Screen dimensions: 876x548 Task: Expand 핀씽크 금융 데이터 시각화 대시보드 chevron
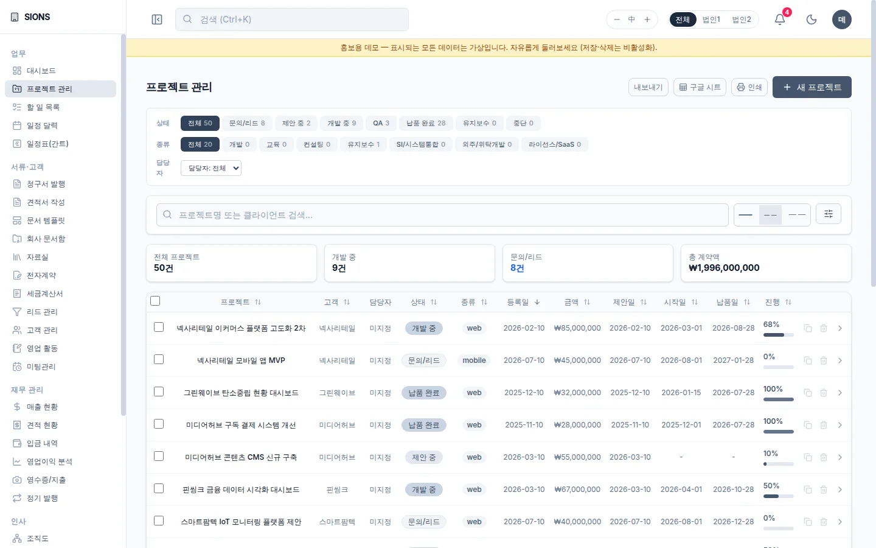point(839,490)
